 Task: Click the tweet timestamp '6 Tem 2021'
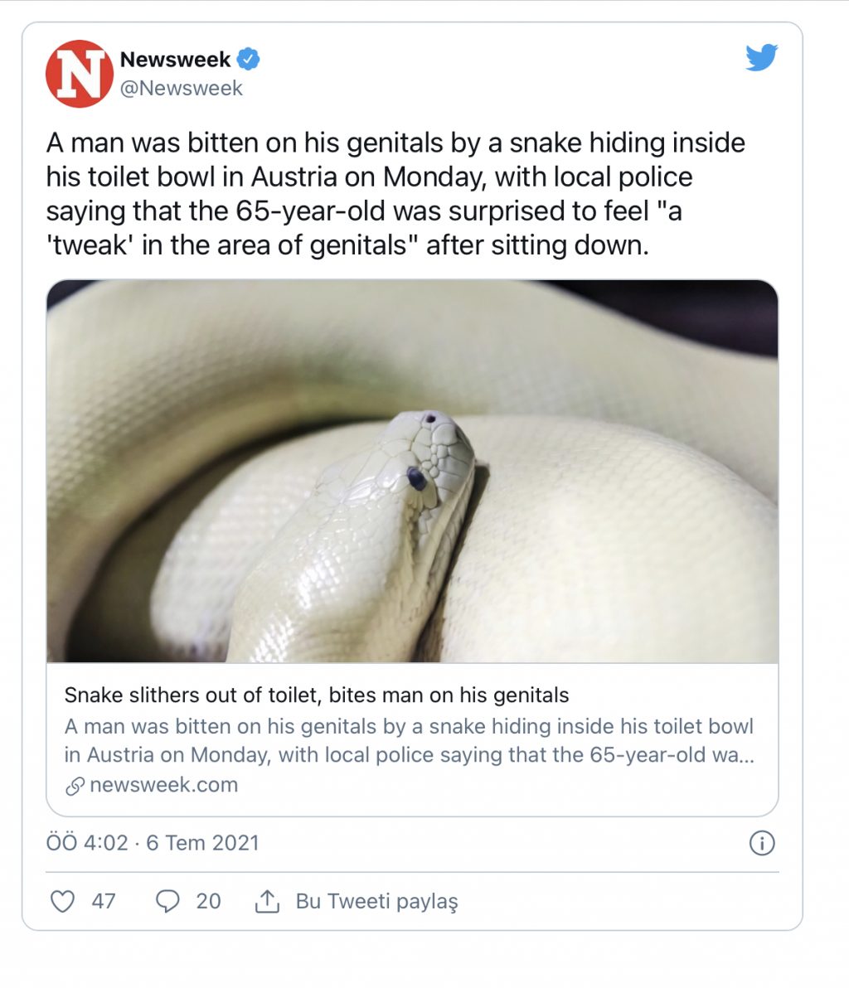click(x=202, y=843)
